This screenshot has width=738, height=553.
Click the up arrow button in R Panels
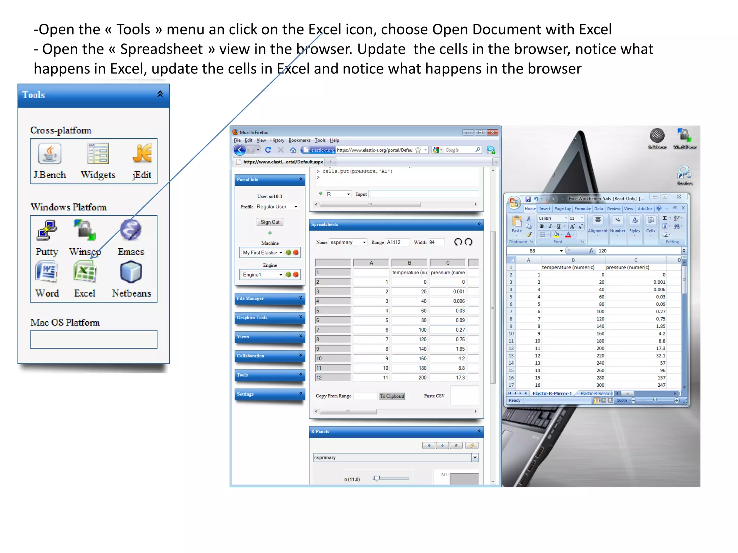pos(429,446)
